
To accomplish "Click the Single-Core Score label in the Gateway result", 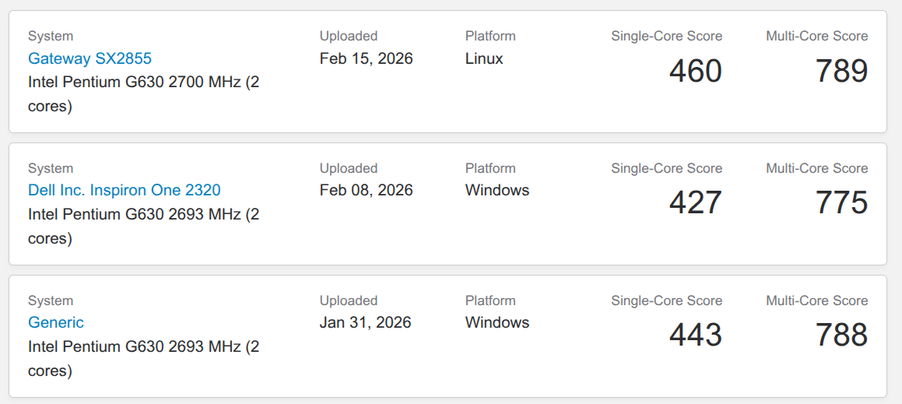I will click(666, 36).
